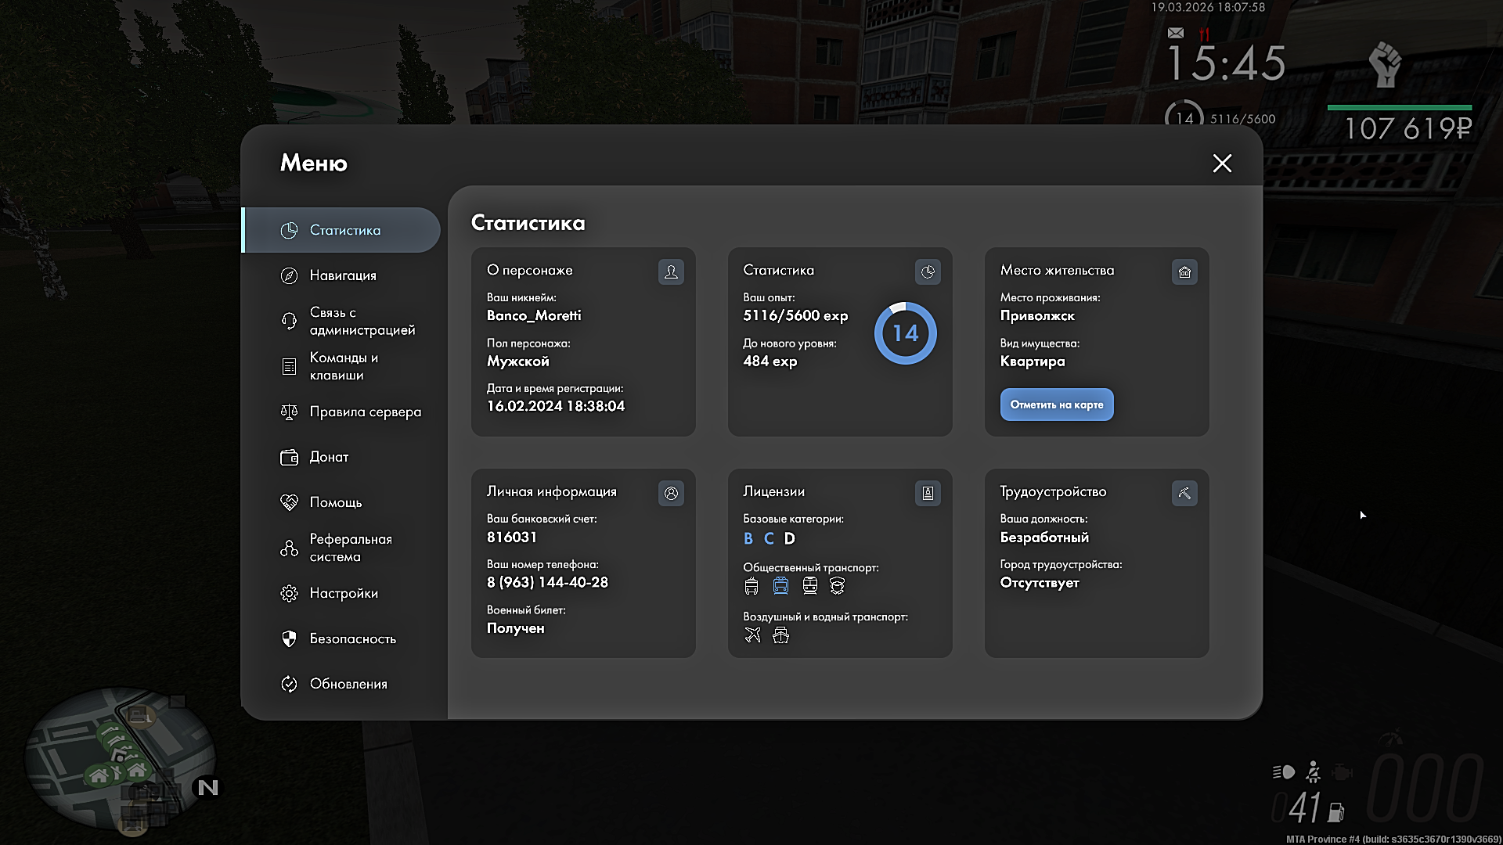
Task: Open Безопасность sidebar item
Action: pyautogui.click(x=352, y=638)
